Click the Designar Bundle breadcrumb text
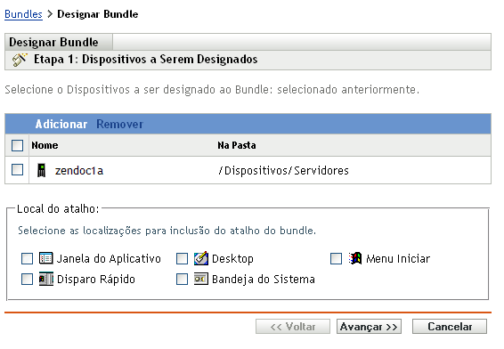504x349 pixels. tap(98, 14)
